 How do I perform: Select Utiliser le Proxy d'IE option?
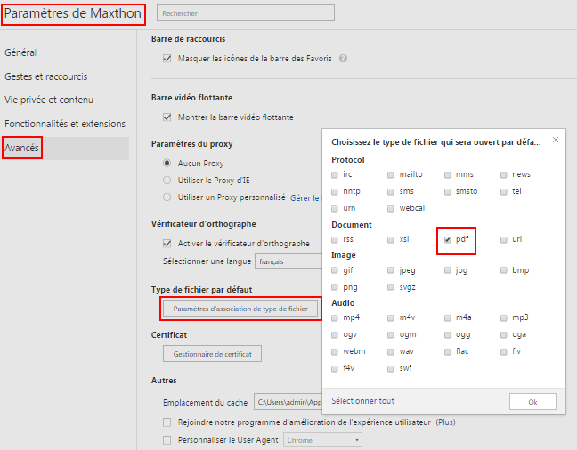click(167, 181)
